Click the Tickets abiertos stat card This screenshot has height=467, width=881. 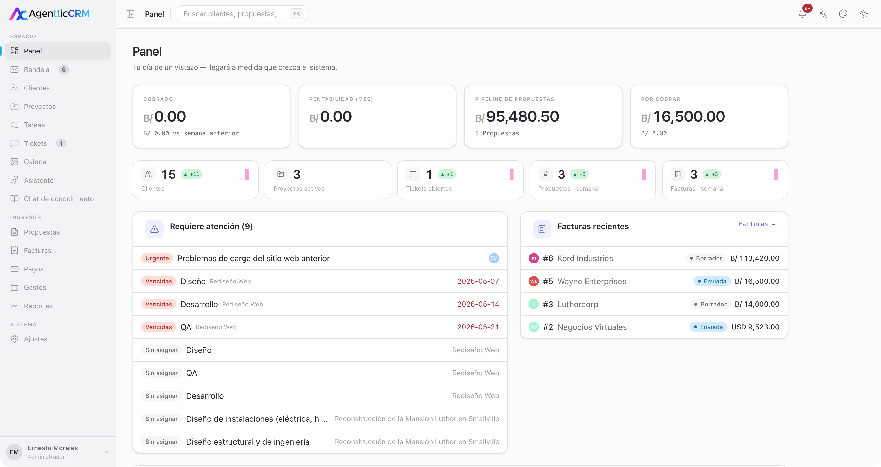(460, 180)
